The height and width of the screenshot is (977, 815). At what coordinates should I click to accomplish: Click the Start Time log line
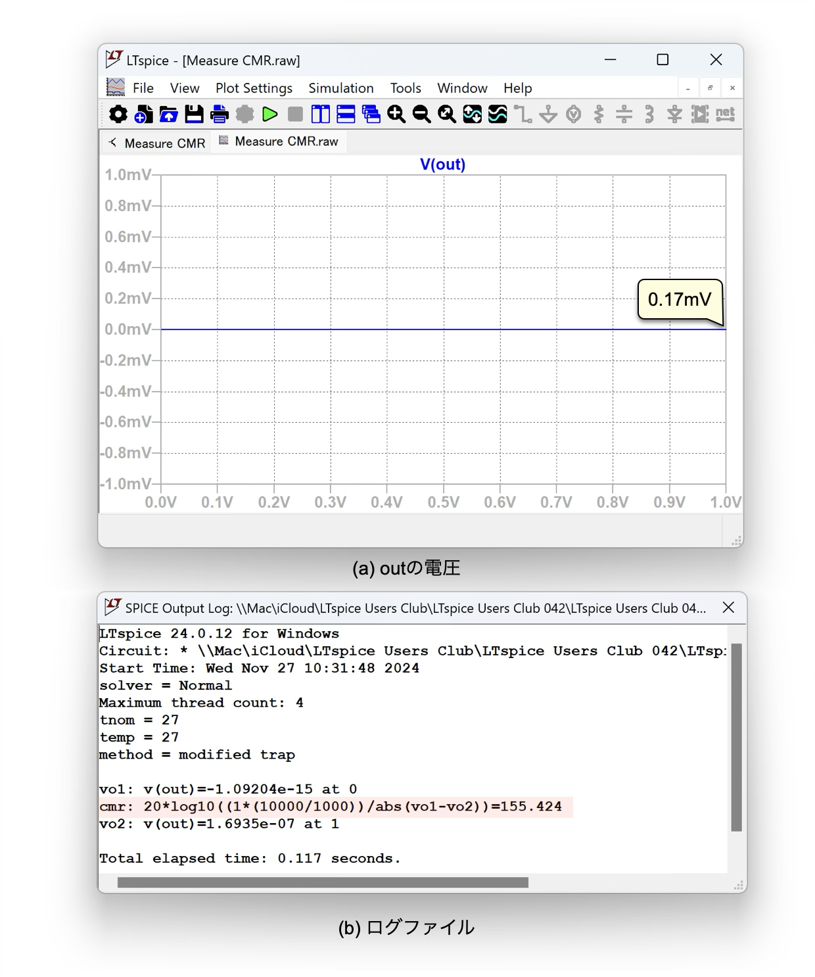(x=259, y=668)
